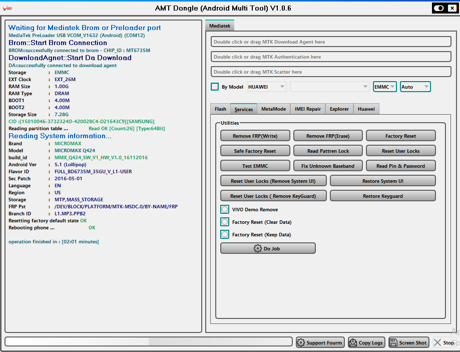Click the MTK Download Agent field
The image size is (460, 352).
(331, 42)
